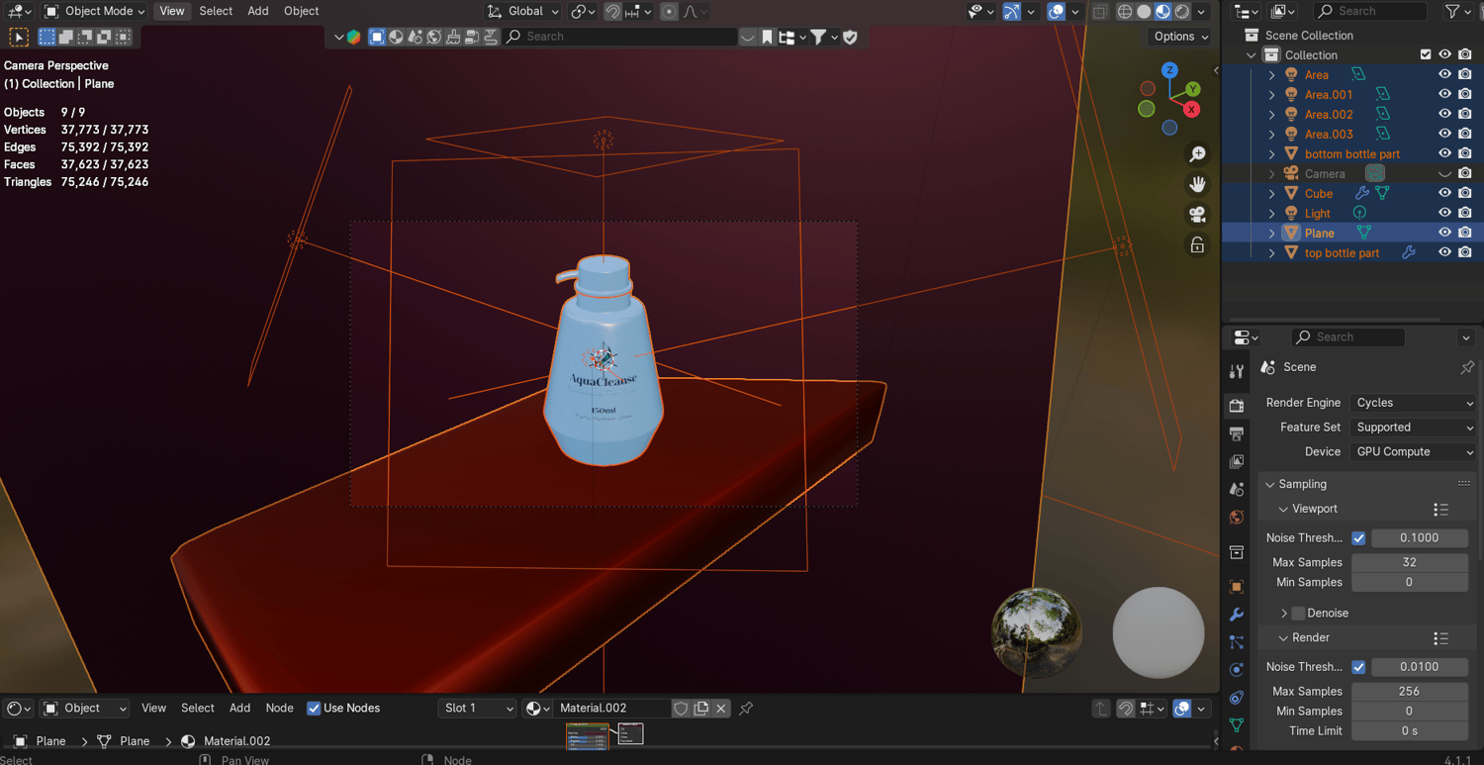Viewport: 1484px width, 765px height.
Task: Duplicate Material.002 with the new material icon
Action: [701, 709]
